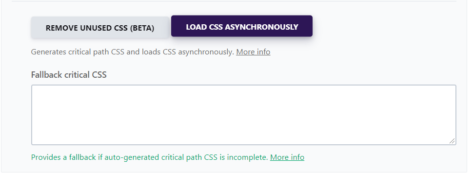Click the diagonal-lines handle on the text area
473x189 pixels.
(x=452, y=141)
